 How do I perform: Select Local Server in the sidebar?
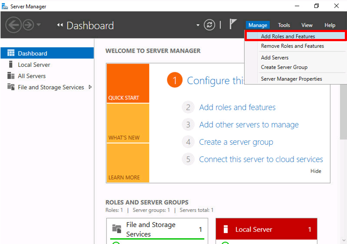click(x=47, y=65)
